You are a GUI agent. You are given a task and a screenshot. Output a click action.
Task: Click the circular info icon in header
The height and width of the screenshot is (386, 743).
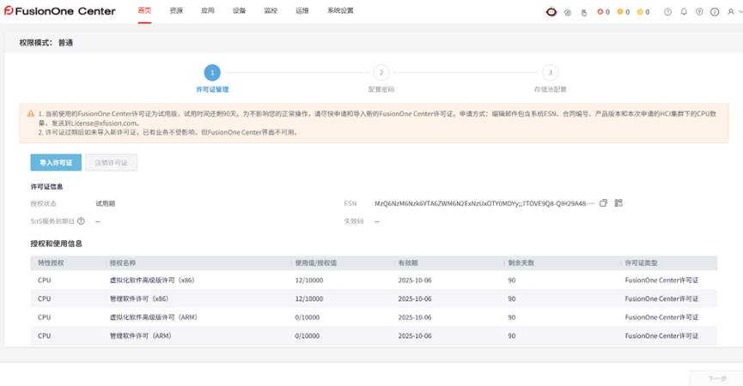click(715, 12)
